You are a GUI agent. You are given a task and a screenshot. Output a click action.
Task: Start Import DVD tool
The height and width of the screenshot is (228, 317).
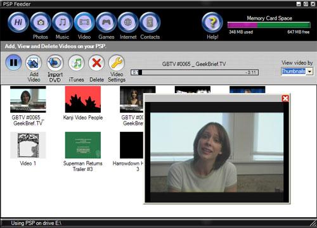click(55, 63)
